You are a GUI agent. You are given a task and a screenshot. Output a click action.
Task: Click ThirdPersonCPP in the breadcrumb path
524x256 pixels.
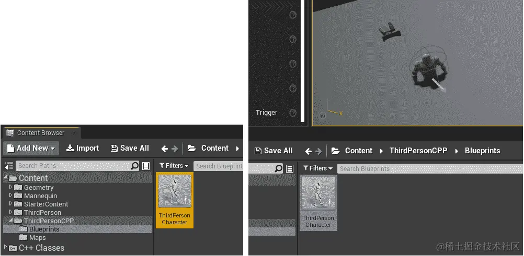click(x=418, y=151)
